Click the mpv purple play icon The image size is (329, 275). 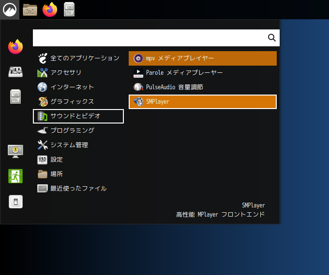click(138, 58)
